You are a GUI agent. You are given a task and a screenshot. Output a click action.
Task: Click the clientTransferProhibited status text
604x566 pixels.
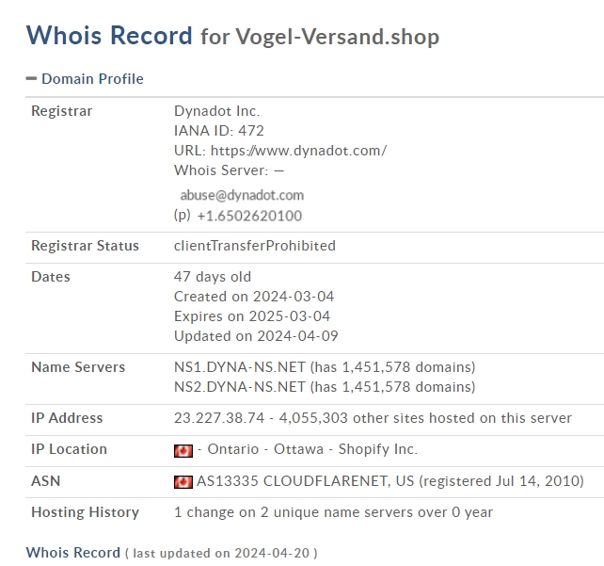[x=255, y=246]
